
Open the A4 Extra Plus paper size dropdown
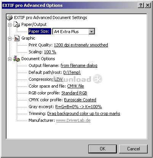tap(92, 32)
